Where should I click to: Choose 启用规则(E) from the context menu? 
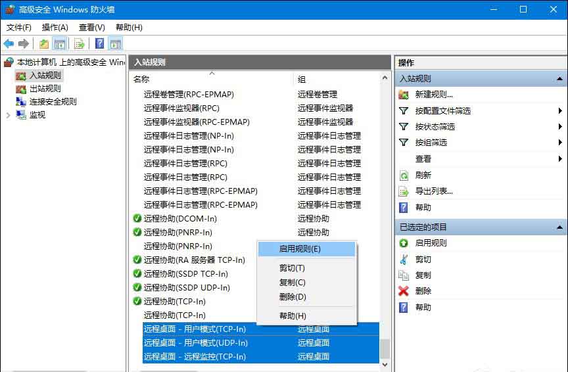(x=300, y=249)
